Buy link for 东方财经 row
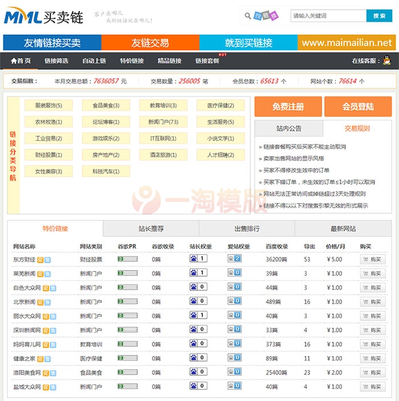This screenshot has width=399, height=401. coord(373,260)
